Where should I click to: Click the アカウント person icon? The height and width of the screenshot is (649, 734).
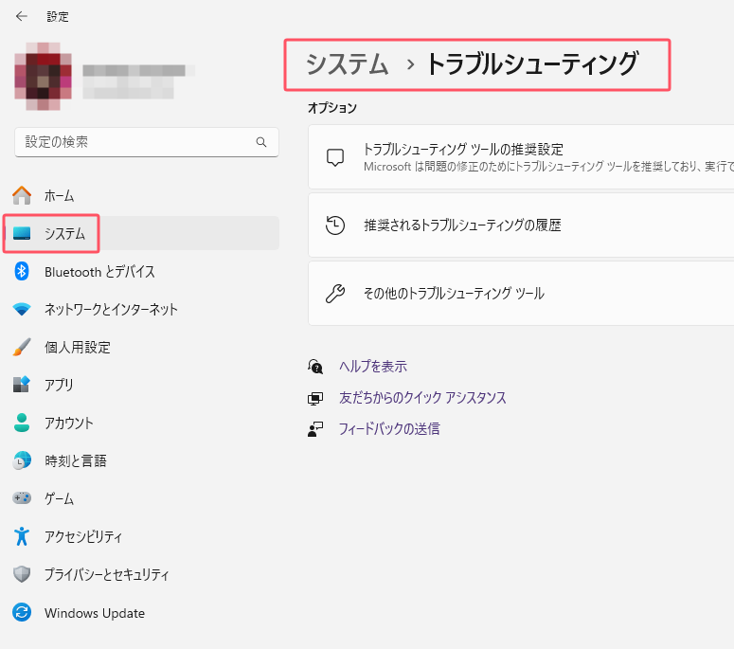tap(22, 424)
